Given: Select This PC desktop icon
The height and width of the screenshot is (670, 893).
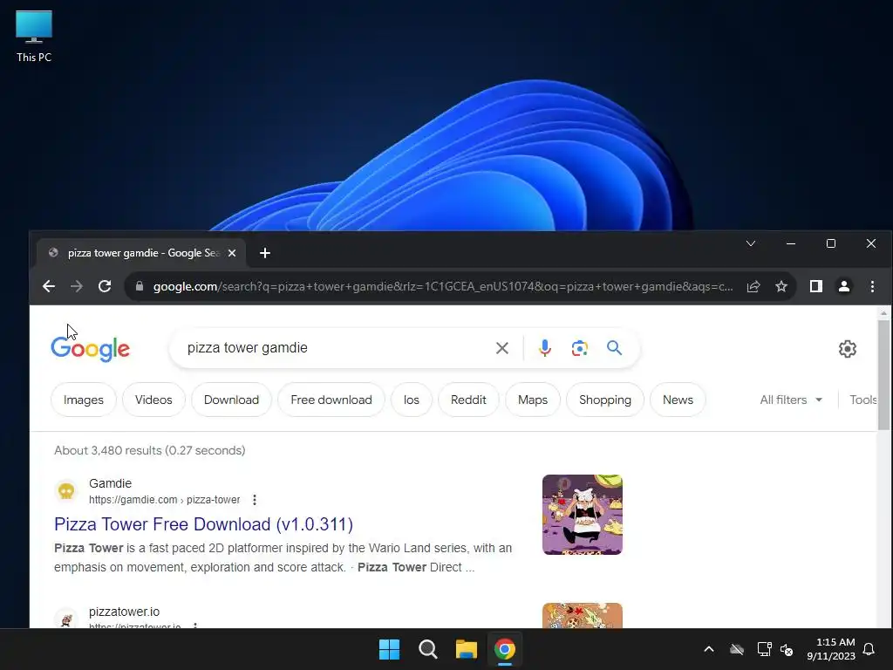Looking at the screenshot, I should coord(34,37).
